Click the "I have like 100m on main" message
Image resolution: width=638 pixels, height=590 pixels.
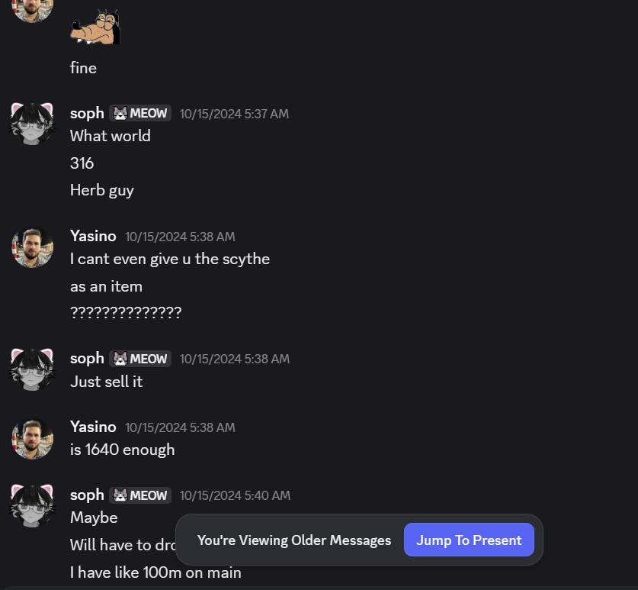(x=155, y=572)
